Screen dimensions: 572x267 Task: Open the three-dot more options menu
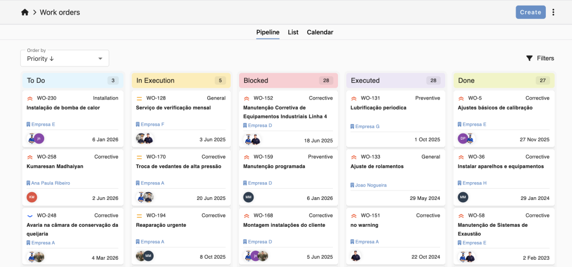pyautogui.click(x=554, y=12)
